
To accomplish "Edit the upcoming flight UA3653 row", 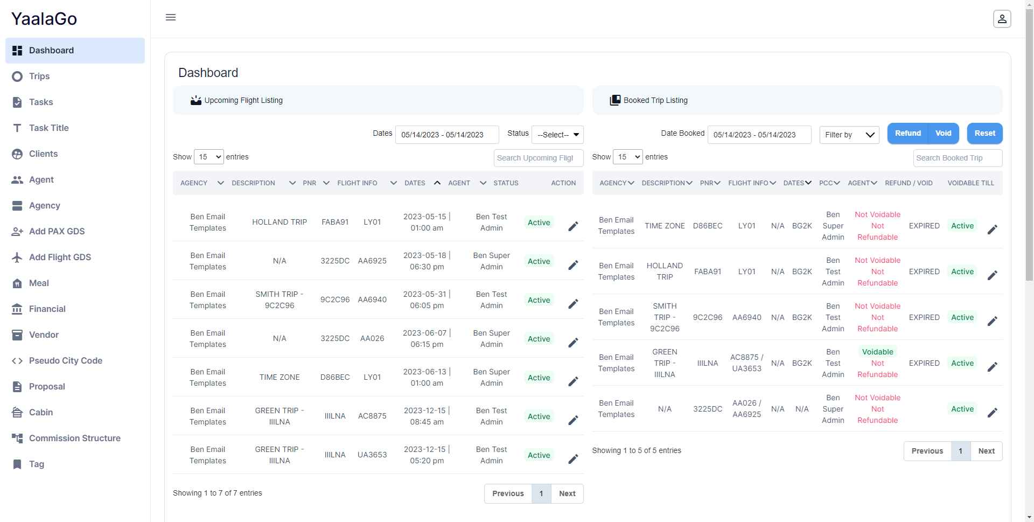I will [573, 459].
